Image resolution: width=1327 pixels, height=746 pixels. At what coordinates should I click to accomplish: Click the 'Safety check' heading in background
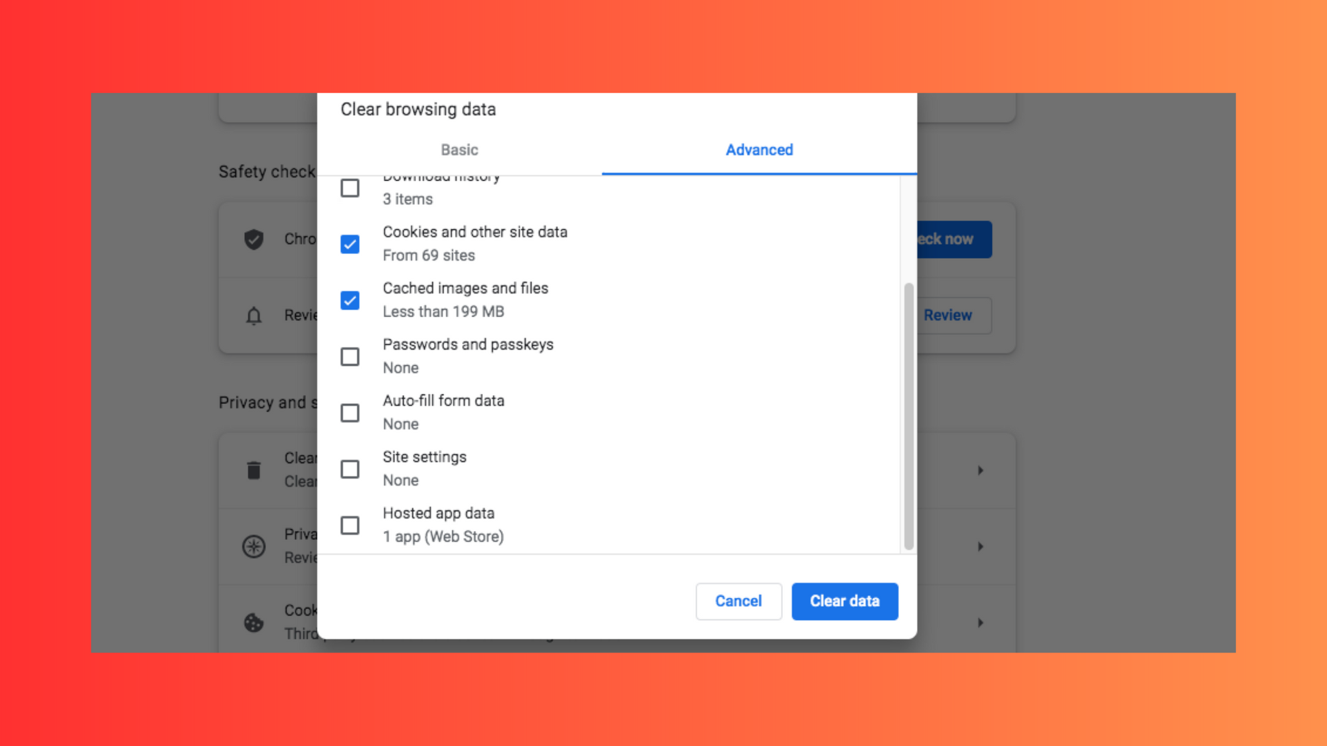(x=267, y=172)
